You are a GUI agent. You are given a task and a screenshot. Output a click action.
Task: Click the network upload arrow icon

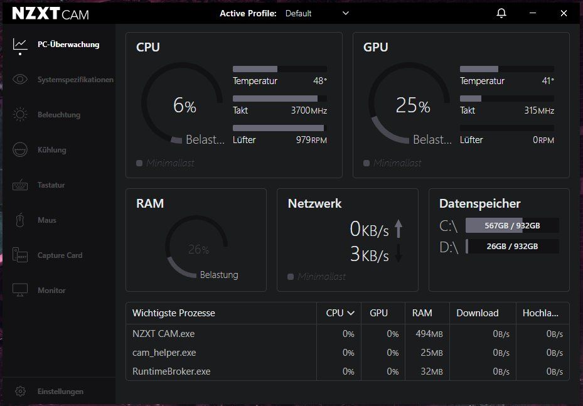click(398, 228)
